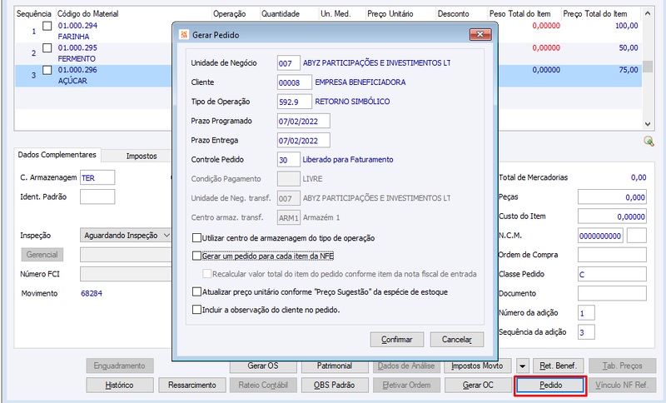Click the 100,00 total price cell

627,26
